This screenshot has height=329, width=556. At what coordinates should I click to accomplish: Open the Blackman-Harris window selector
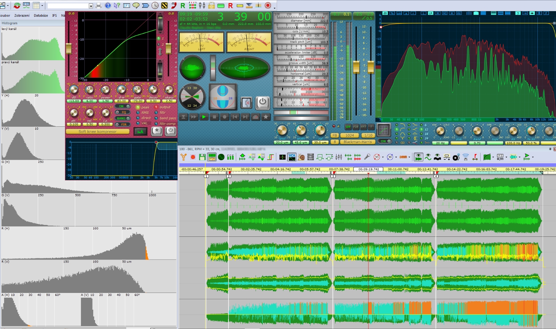tap(358, 142)
